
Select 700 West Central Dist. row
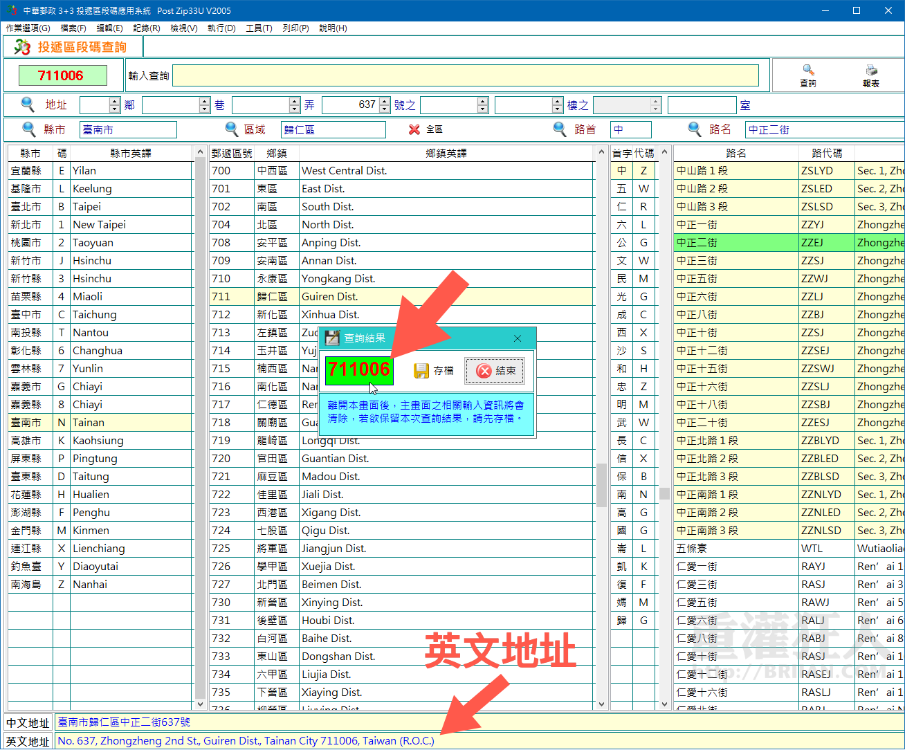401,171
